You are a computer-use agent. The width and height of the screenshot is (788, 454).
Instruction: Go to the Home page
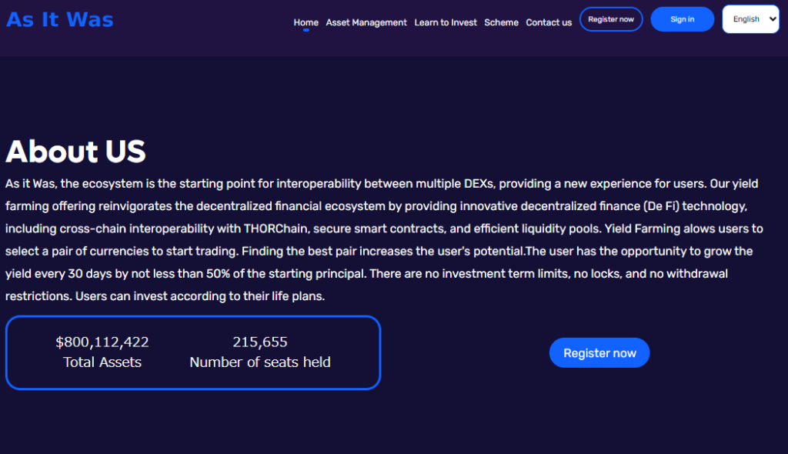[306, 22]
